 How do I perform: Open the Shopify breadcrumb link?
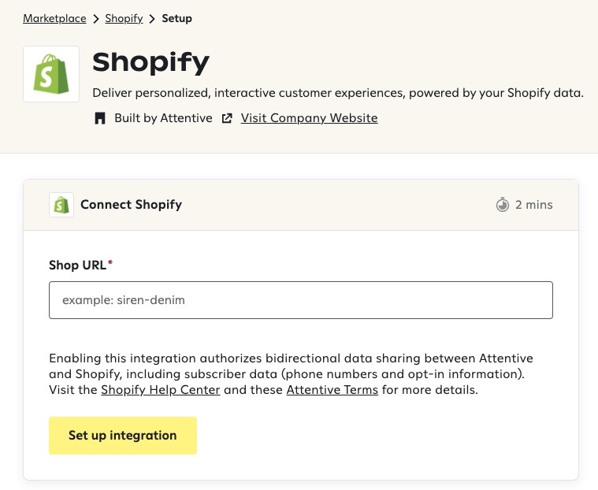coord(124,19)
